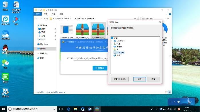Screen dimensions: 200x112
Task: Open the blue P app desktop shortcut
Action: coord(5,20)
